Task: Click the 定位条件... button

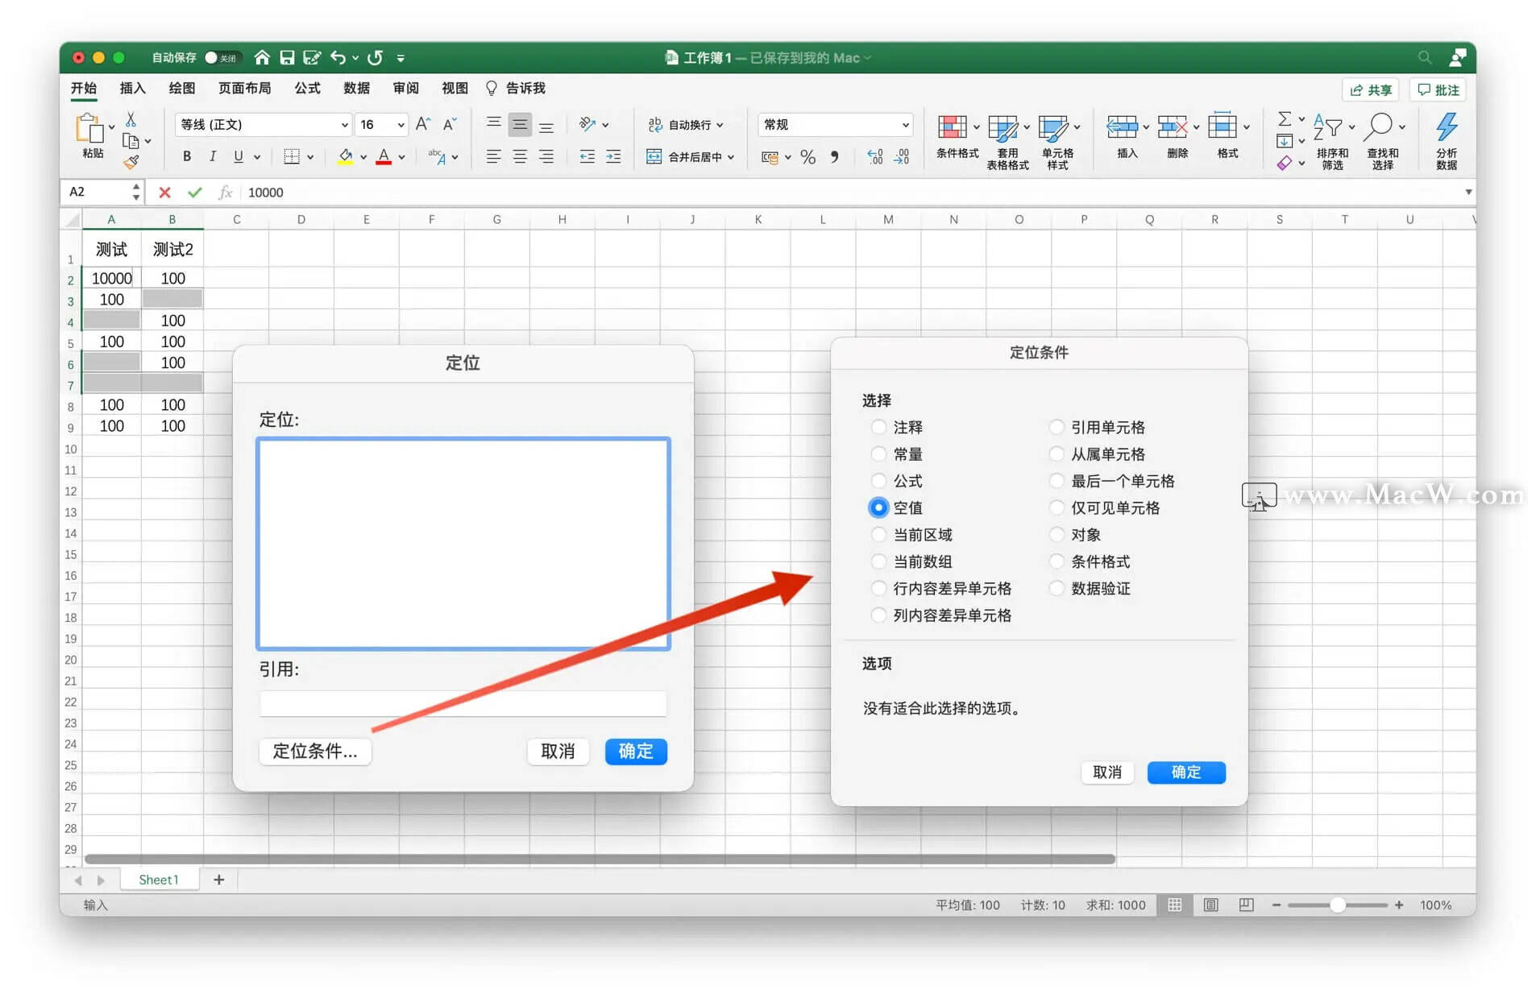Action: (x=314, y=751)
